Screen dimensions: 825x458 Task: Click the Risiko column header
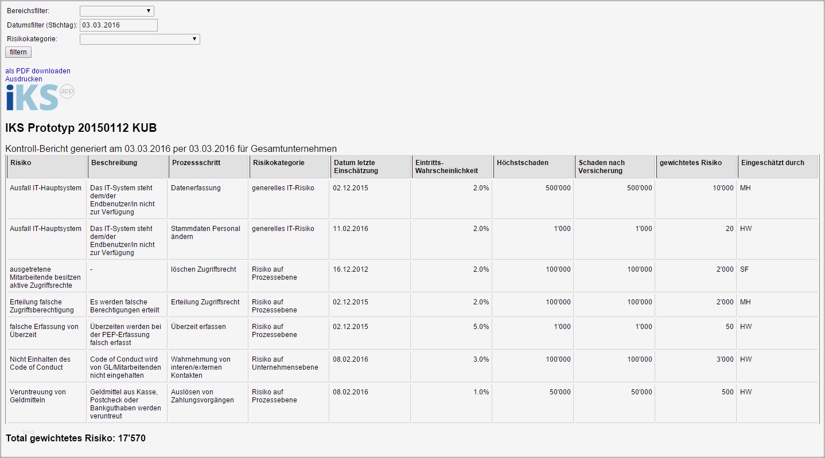tap(21, 163)
